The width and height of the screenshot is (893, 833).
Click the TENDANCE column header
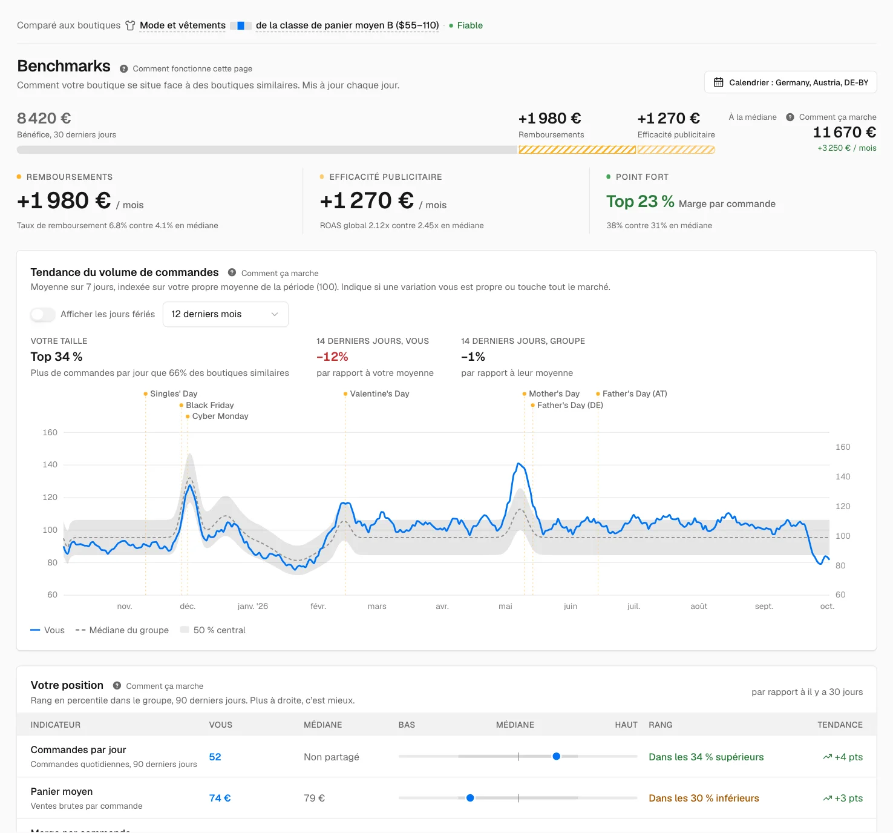click(840, 725)
